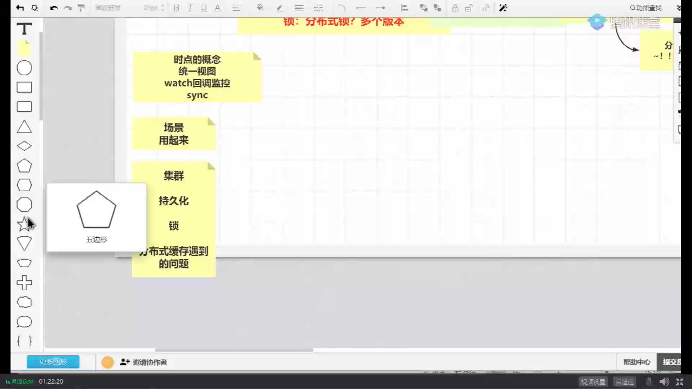Choose the five-pointed star shape

pyautogui.click(x=24, y=224)
